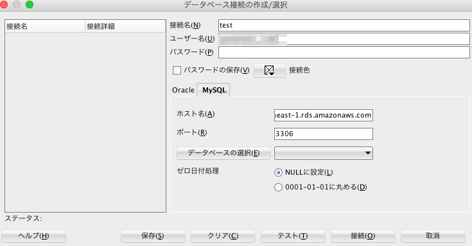The height and width of the screenshot is (246, 472).
Task: Click the 接続 button
Action: click(363, 236)
